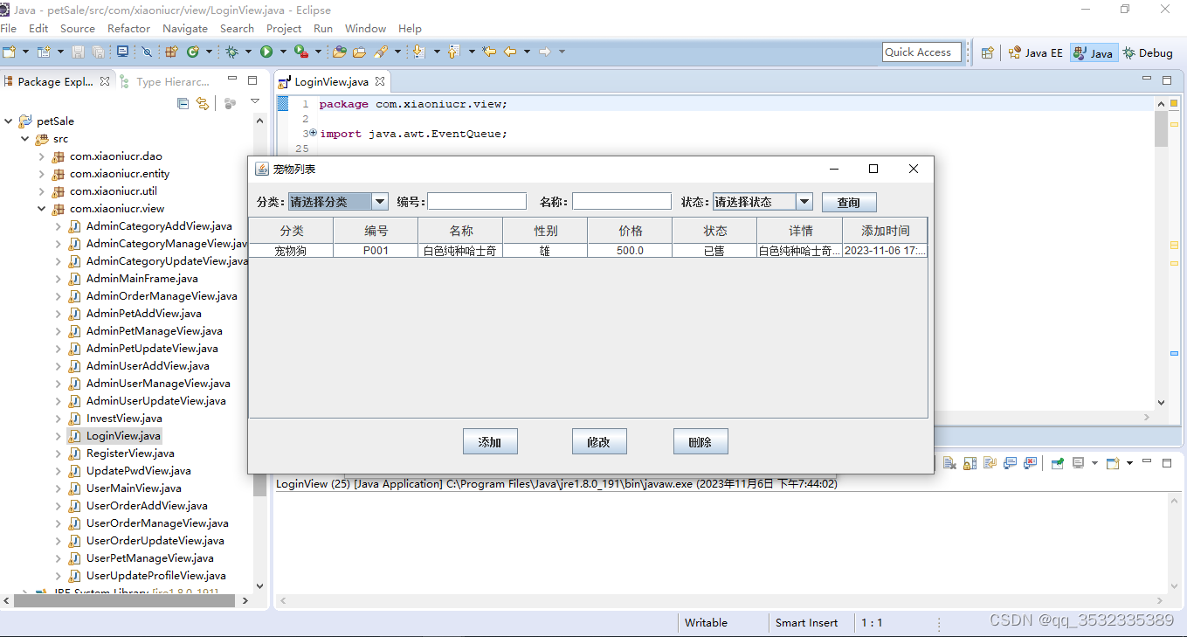Click the 查询 query button
This screenshot has width=1187, height=637.
(x=848, y=202)
